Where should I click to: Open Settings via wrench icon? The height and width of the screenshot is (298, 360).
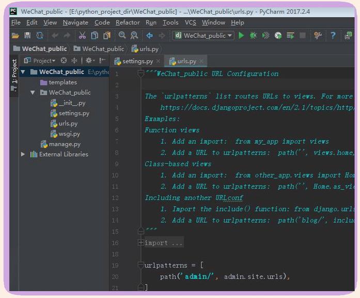pos(318,35)
